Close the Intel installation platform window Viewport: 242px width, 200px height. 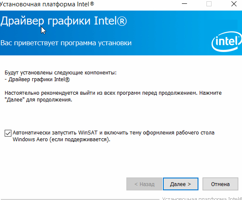(x=234, y=4)
